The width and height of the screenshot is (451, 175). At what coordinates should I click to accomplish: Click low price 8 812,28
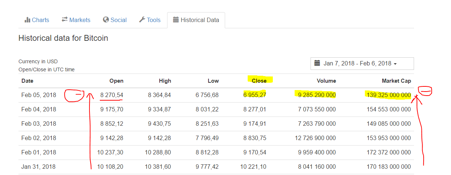point(207,152)
